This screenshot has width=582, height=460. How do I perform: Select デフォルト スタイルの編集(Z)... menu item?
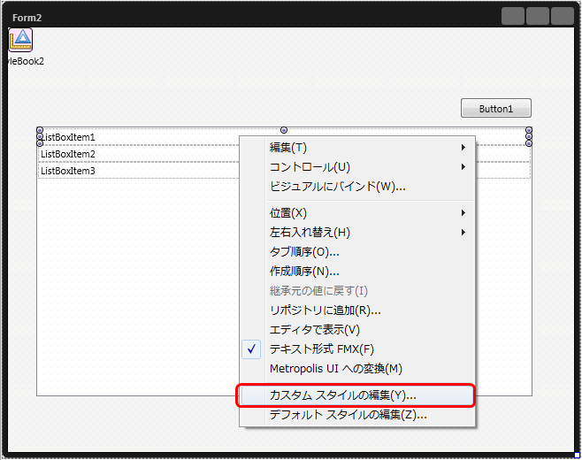tap(357, 415)
